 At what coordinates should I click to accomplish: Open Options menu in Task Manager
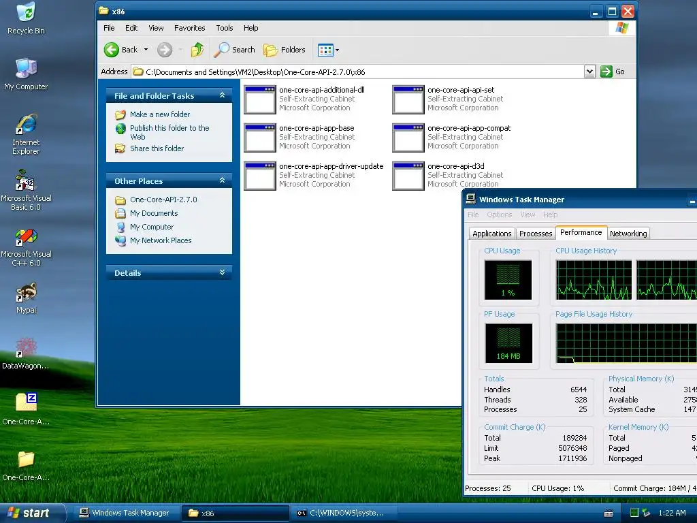[x=499, y=215]
